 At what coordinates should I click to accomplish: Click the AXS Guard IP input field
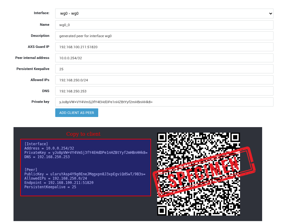tap(164, 47)
